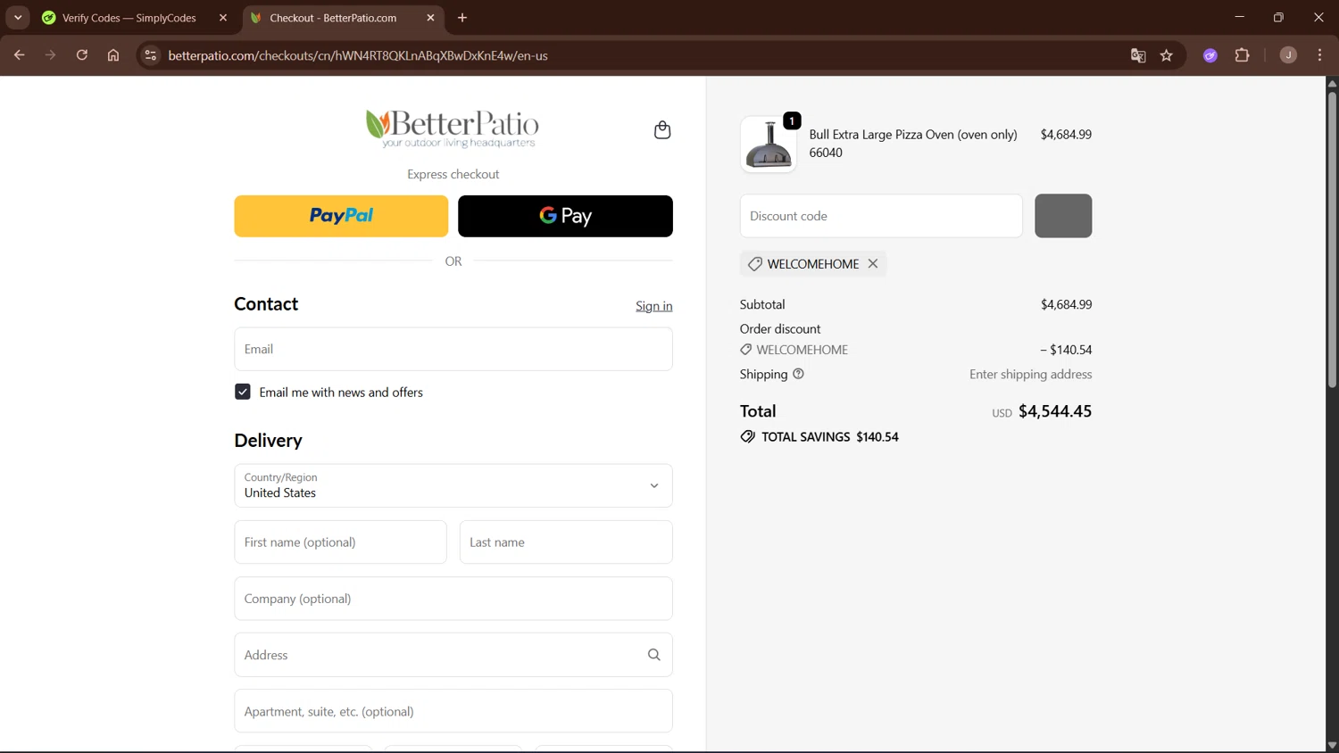Click the Total amount $4,544.45
Viewport: 1339px width, 753px height.
1055,411
